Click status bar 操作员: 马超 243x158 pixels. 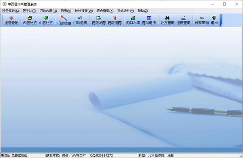point(163,155)
